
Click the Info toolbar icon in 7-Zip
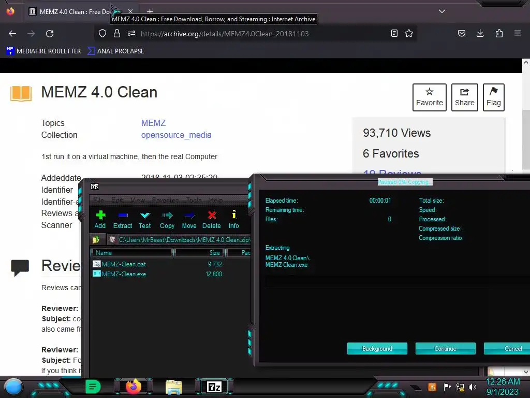tap(233, 220)
